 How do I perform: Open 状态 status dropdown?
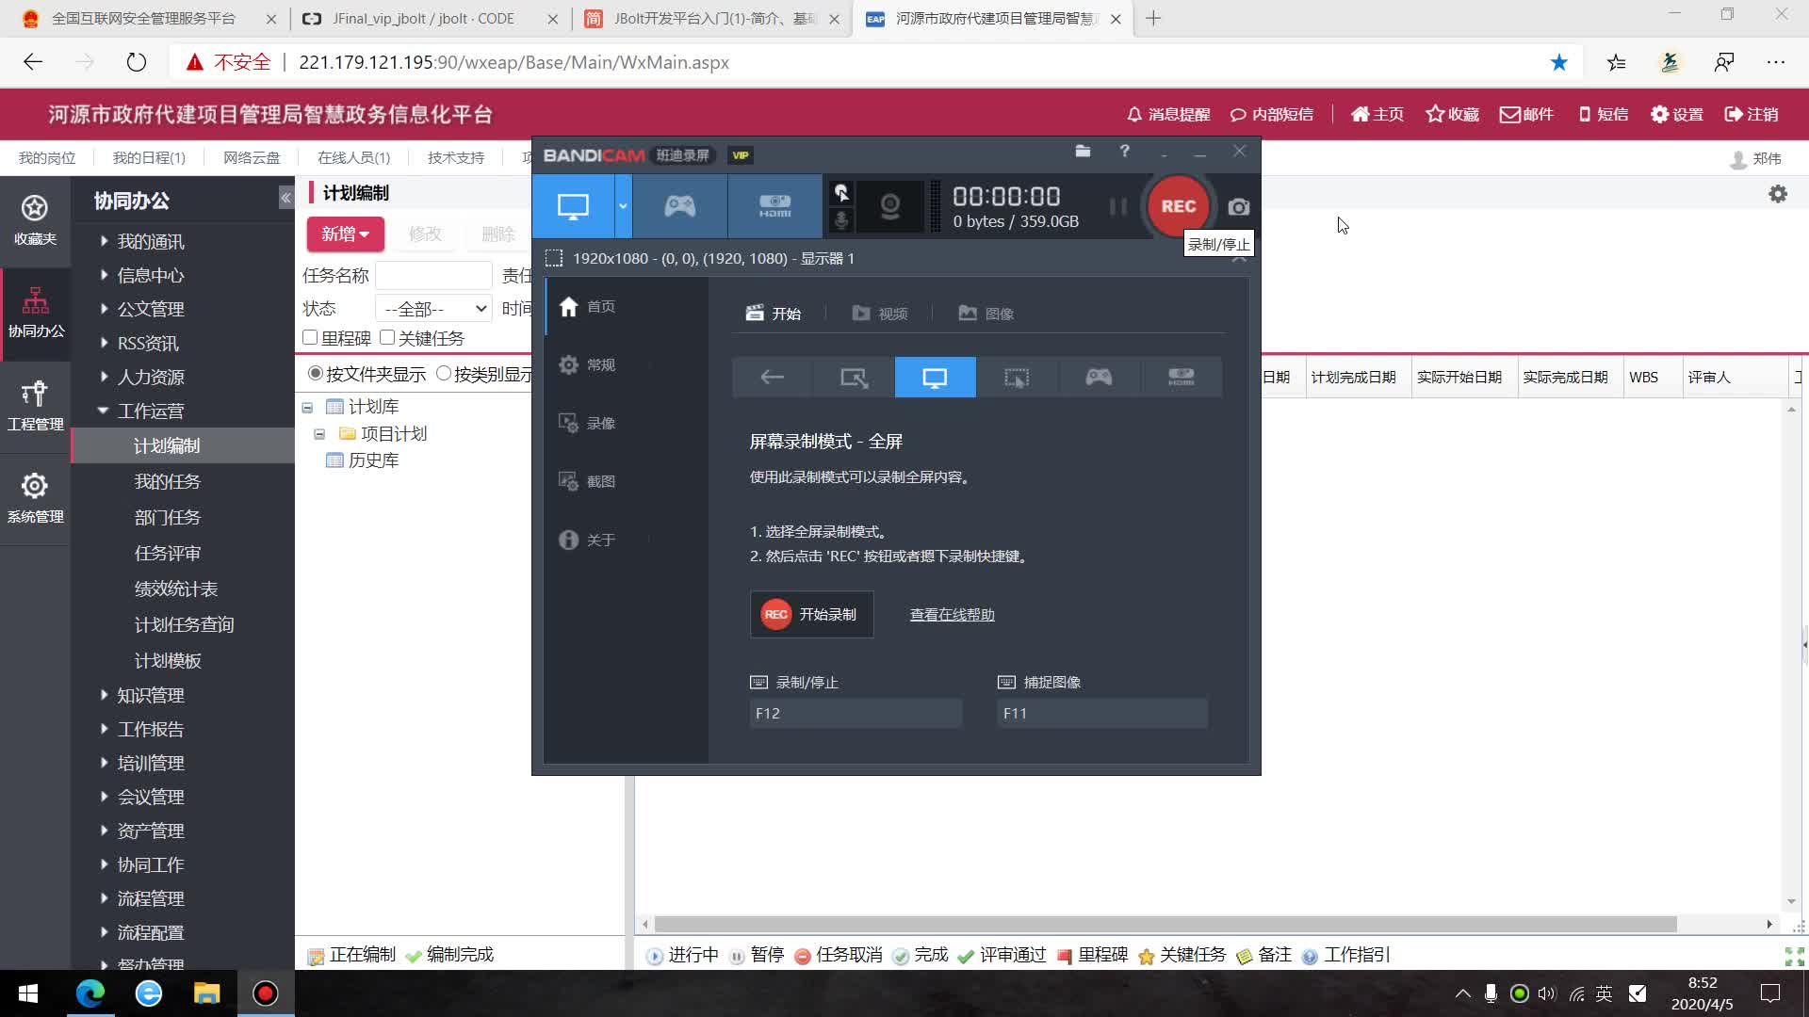[433, 309]
